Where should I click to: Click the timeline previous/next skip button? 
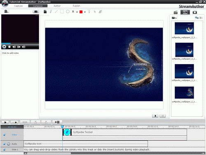[14, 122]
